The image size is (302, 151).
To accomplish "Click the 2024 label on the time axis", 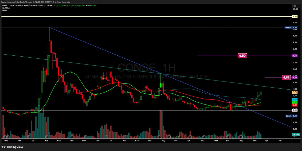I will pos(137,141).
